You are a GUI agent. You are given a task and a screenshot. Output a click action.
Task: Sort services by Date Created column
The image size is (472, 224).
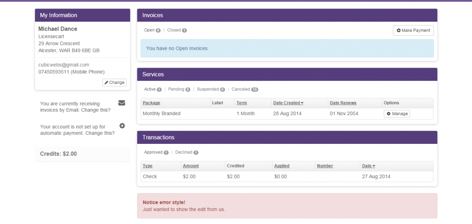[288, 103]
